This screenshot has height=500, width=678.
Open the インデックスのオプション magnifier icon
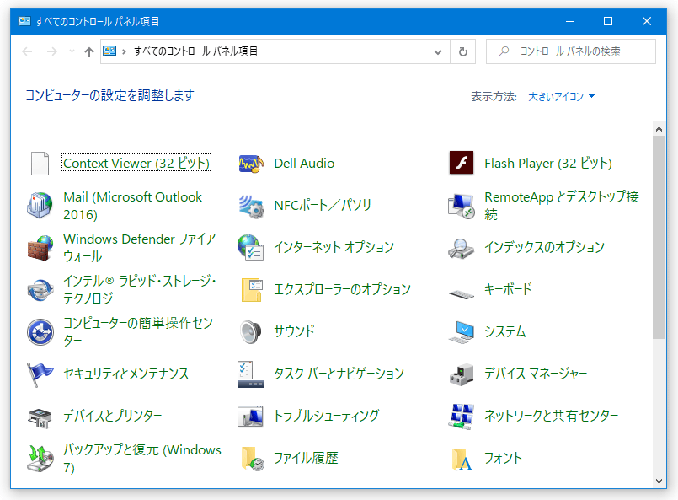tap(461, 249)
